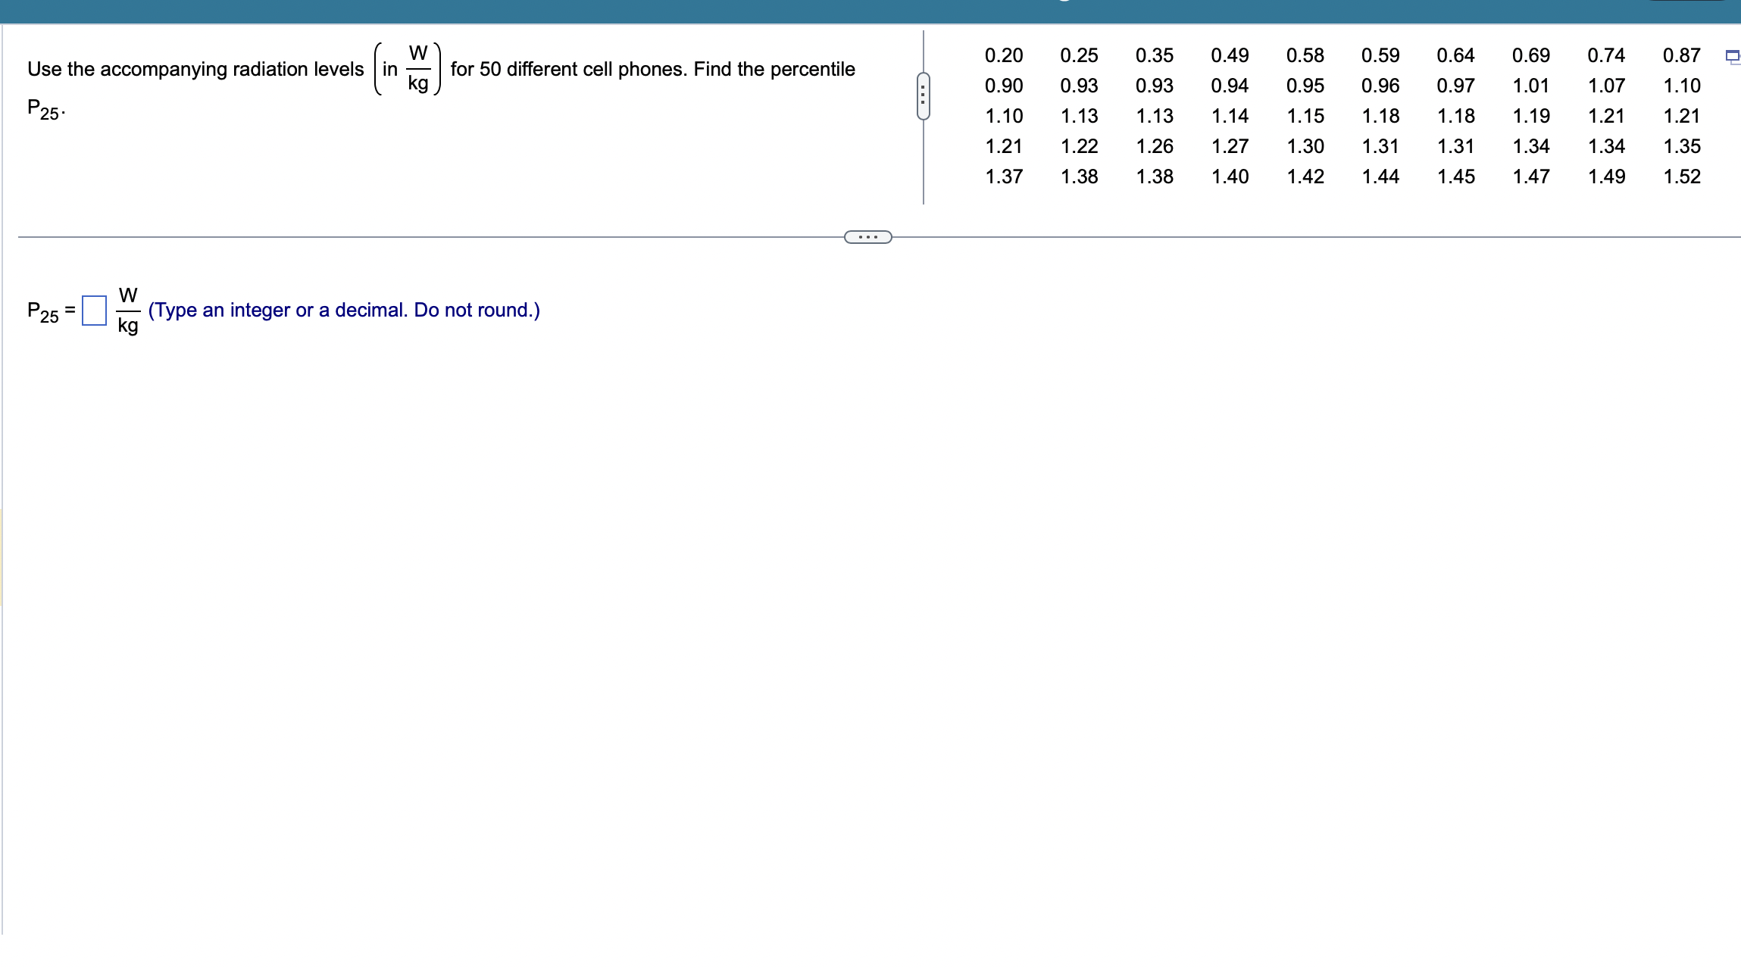Click the instruction text about not rounding
The image size is (1741, 968).
345,310
